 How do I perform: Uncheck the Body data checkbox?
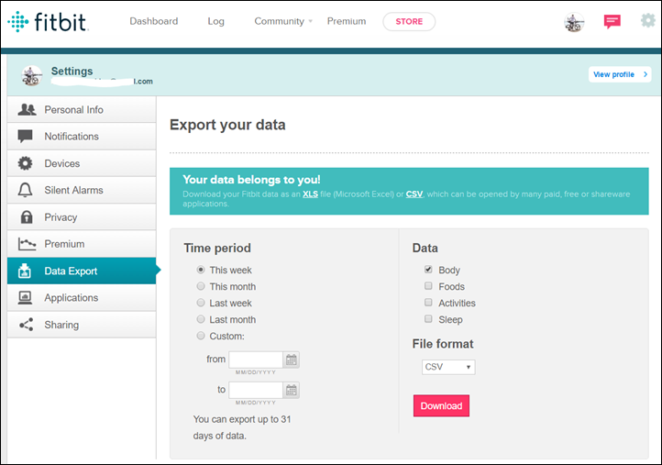click(428, 271)
